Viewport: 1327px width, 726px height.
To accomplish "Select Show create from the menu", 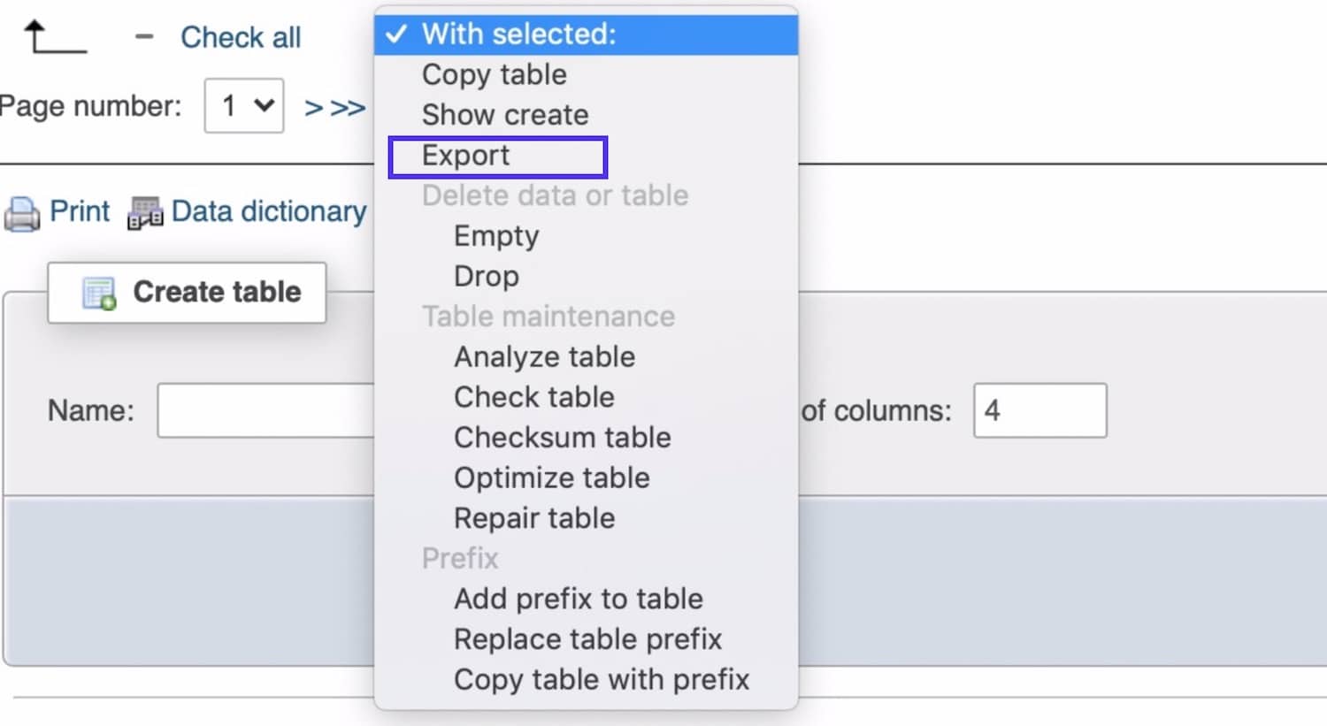I will [x=505, y=114].
